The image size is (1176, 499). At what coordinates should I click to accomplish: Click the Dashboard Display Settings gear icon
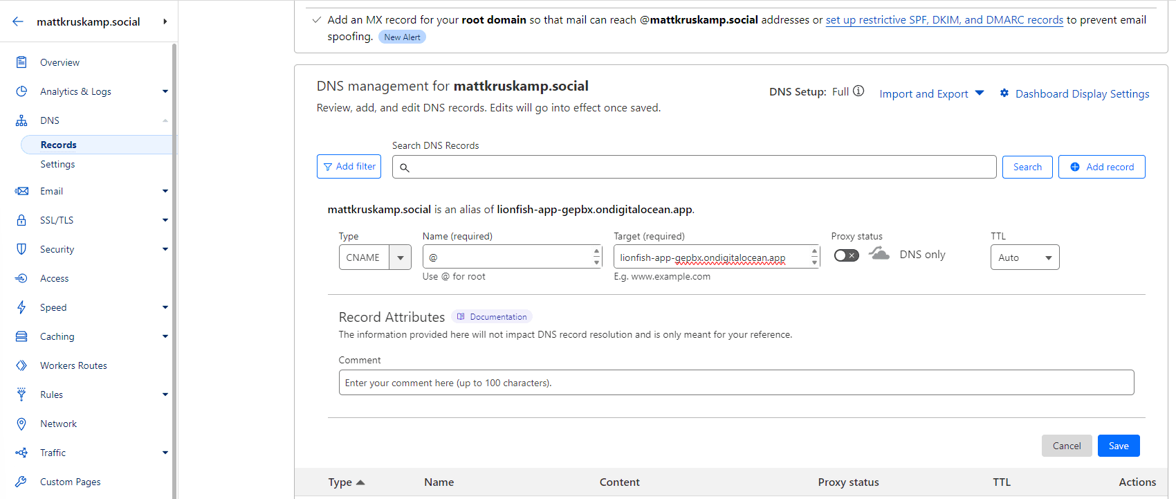1004,93
